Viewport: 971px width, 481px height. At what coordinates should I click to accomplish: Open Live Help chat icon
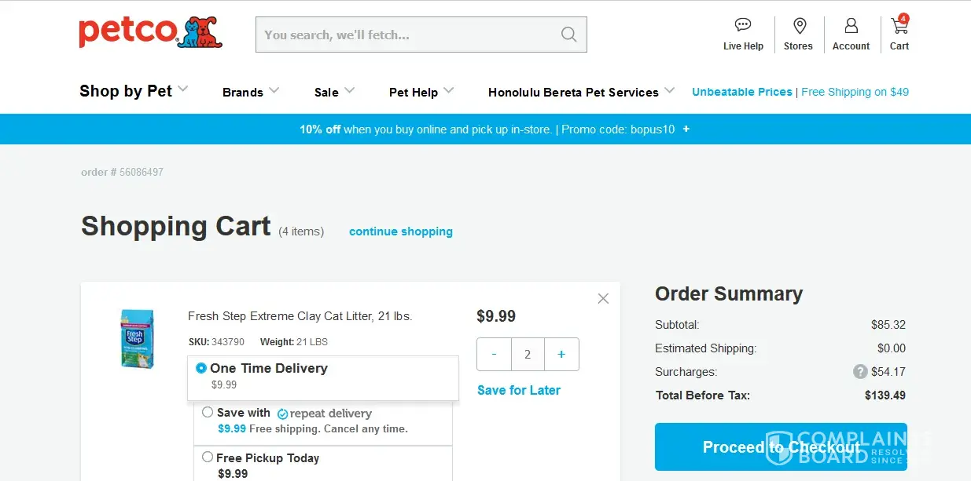click(743, 26)
